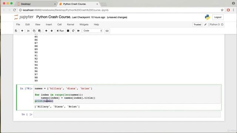Close the Python Crash Course browser tab
Viewport: 237px width, 133px height.
click(x=97, y=4)
